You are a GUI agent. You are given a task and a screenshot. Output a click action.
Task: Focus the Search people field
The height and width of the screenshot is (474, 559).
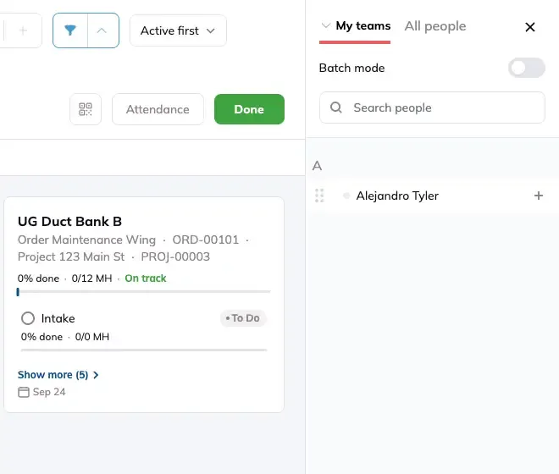click(432, 107)
